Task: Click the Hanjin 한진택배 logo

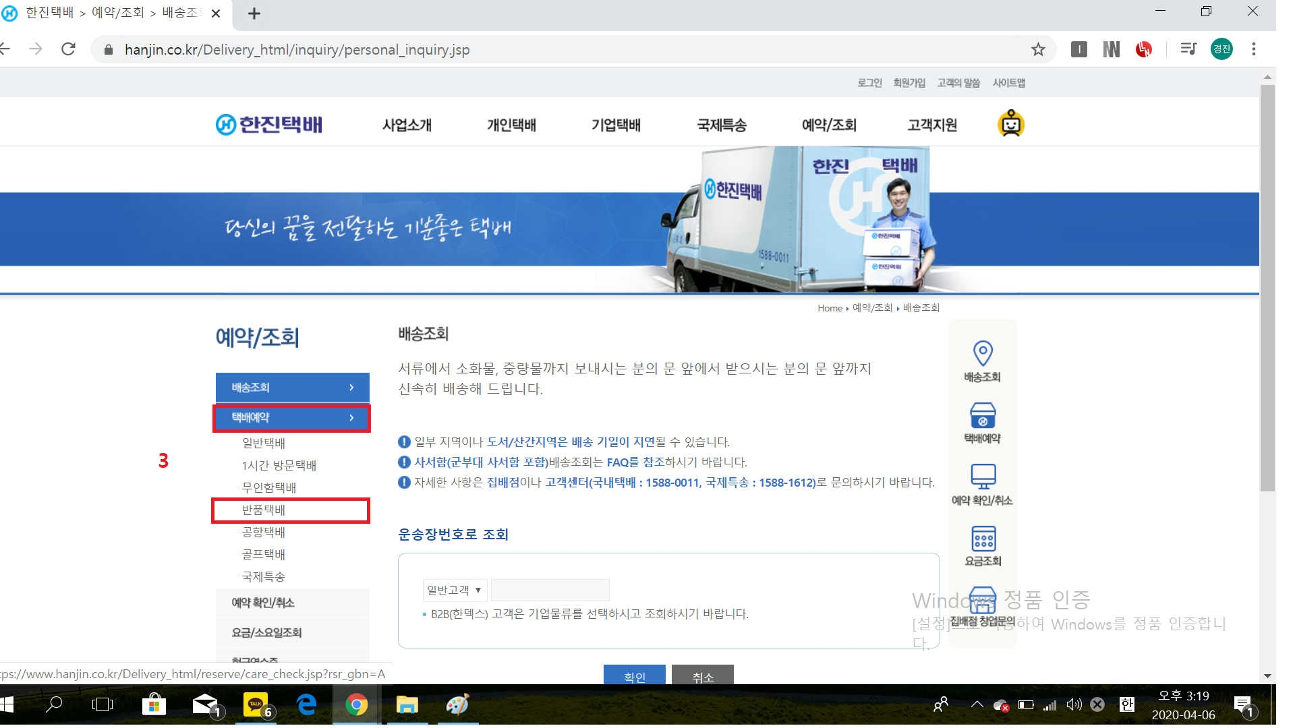Action: coord(270,125)
